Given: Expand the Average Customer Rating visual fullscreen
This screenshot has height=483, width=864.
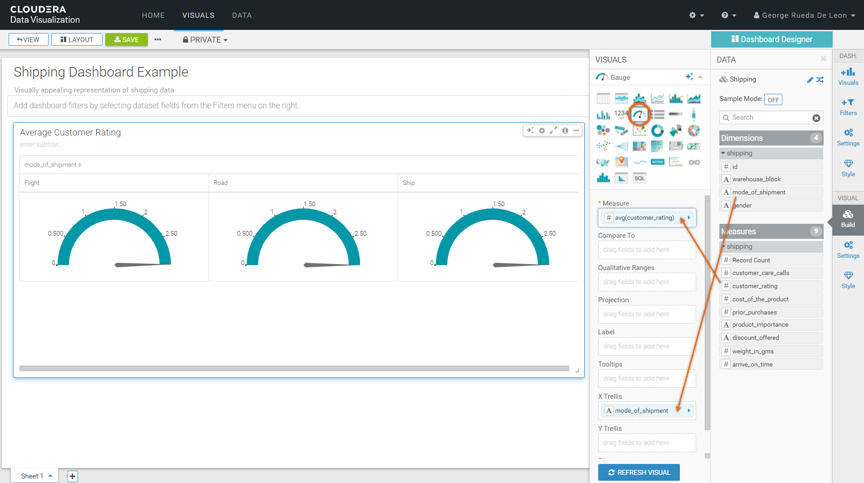Looking at the screenshot, I should pyautogui.click(x=553, y=130).
